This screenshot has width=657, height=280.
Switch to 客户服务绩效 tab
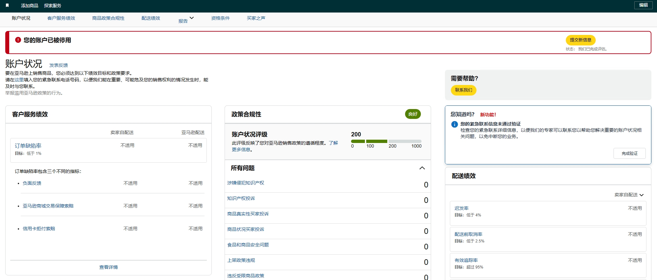(61, 18)
